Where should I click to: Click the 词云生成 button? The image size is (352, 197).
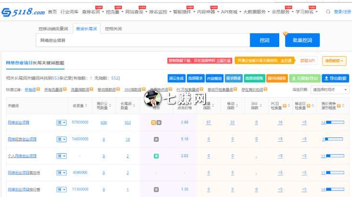coord(176,78)
